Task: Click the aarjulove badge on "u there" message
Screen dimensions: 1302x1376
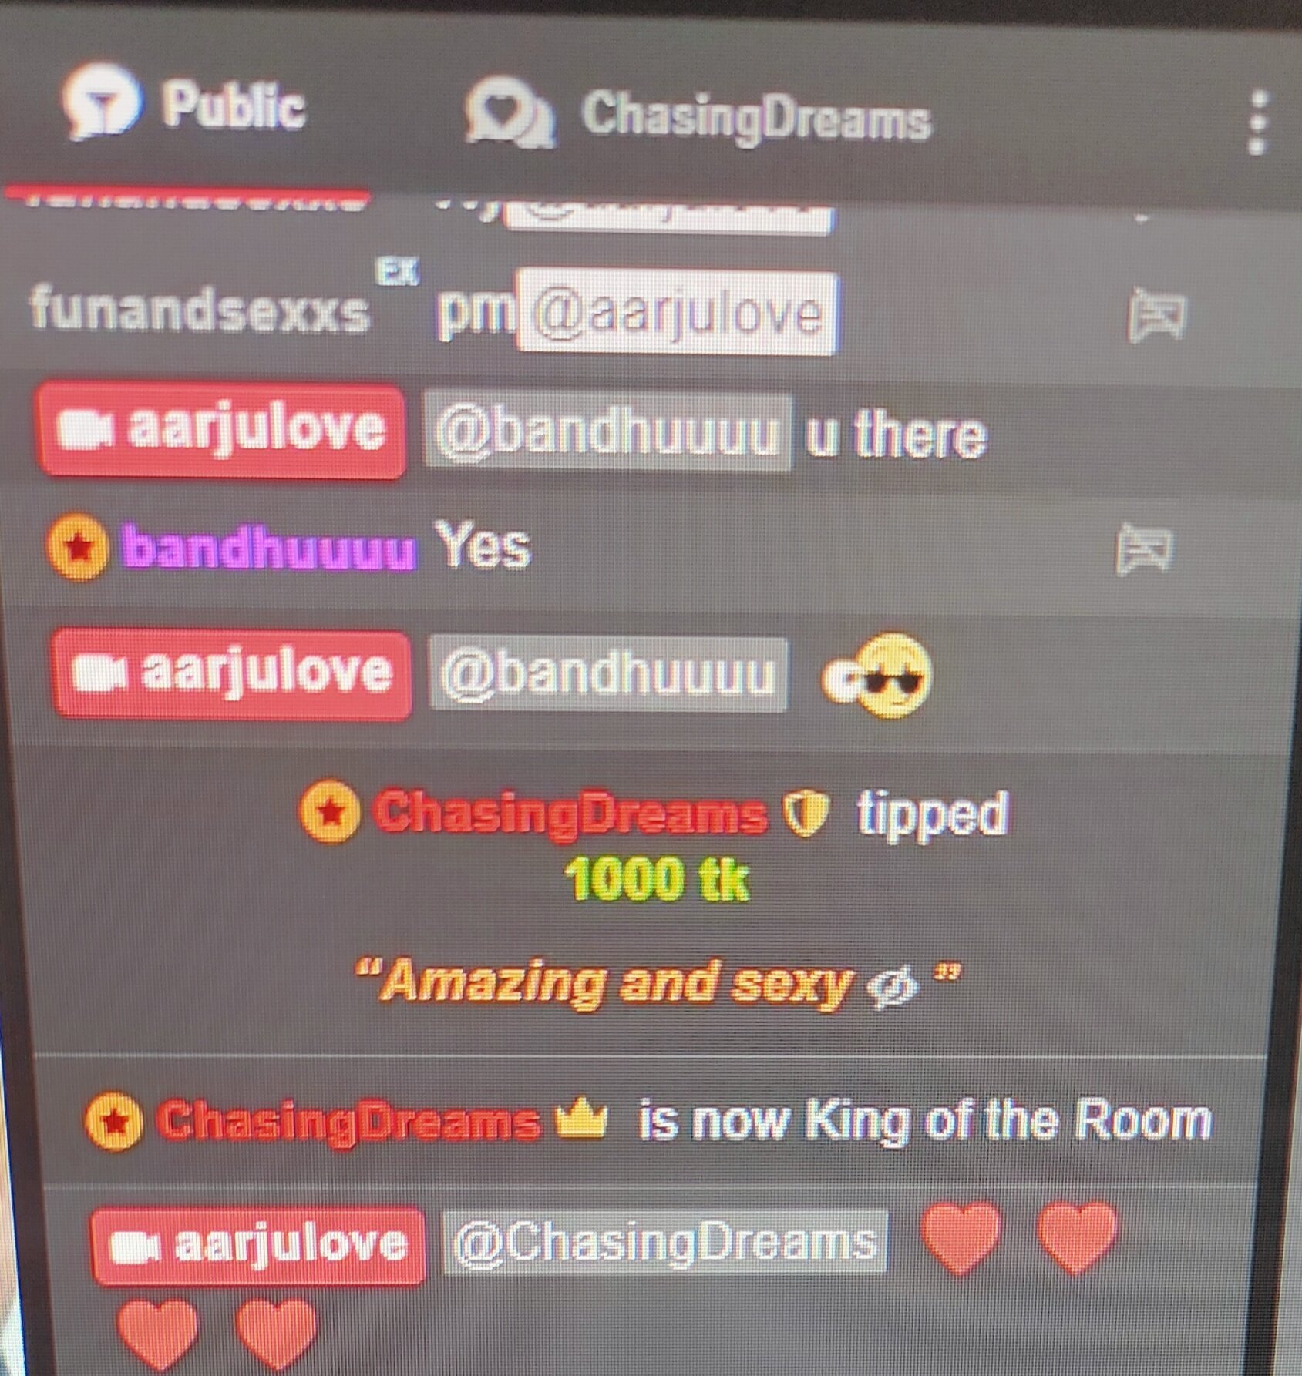Action: pos(222,430)
